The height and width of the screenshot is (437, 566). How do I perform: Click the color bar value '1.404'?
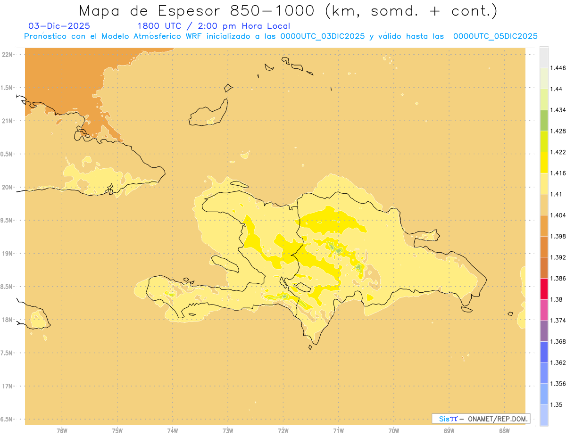click(x=558, y=215)
